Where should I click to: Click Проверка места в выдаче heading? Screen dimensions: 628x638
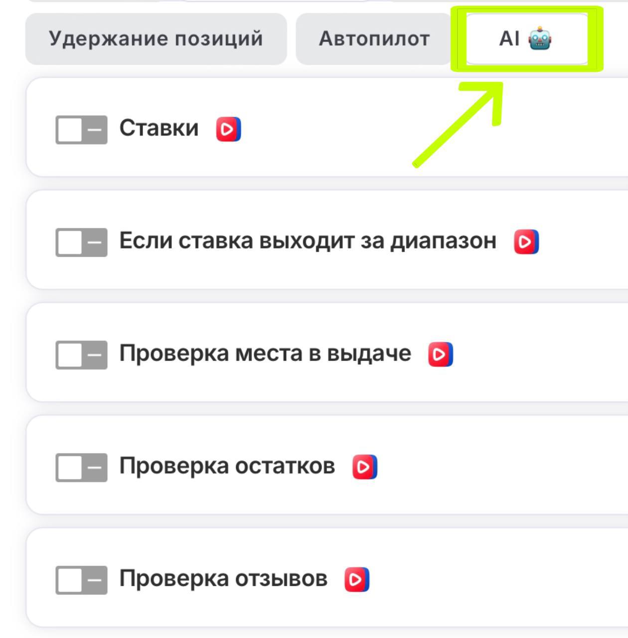265,354
